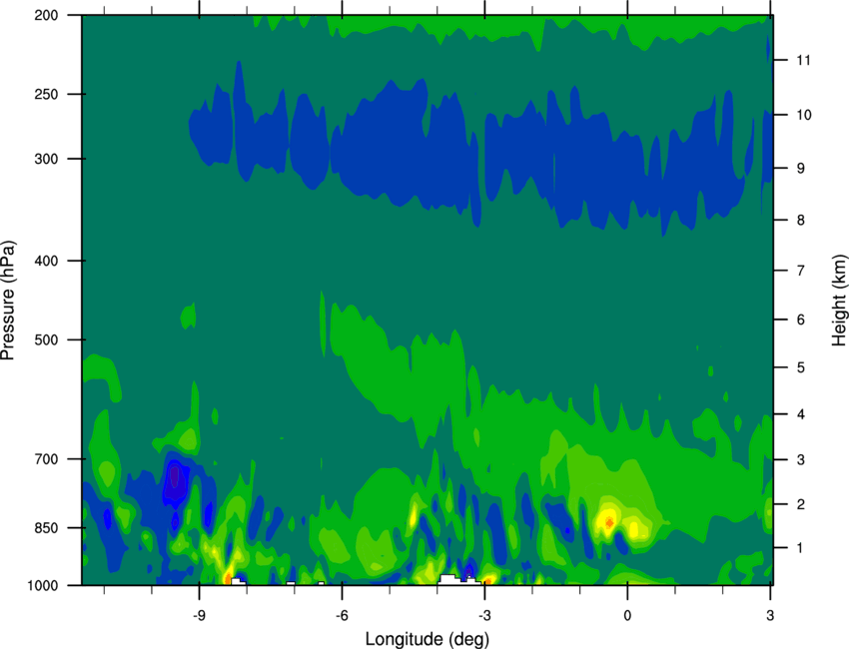Click the 0 longitude tick label
The image size is (849, 649).
(x=627, y=615)
